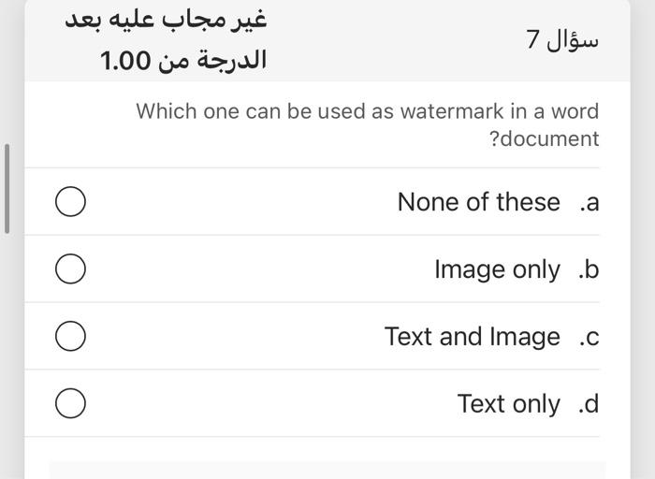The image size is (655, 479).
Task: Click the gray box below the answers
Action: [x=327, y=470]
